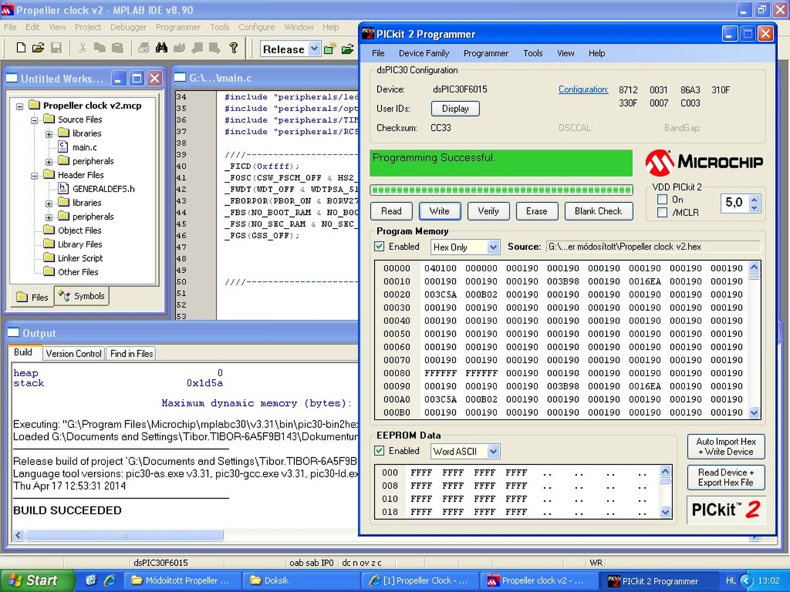Open the Hex Only dropdown
The width and height of the screenshot is (790, 592).
pos(493,247)
